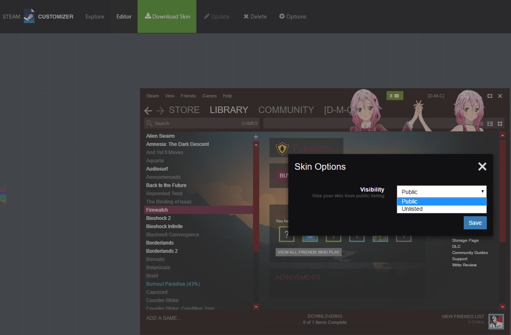
Task: Click the friends list avatar thumbnail
Action: tap(496, 321)
